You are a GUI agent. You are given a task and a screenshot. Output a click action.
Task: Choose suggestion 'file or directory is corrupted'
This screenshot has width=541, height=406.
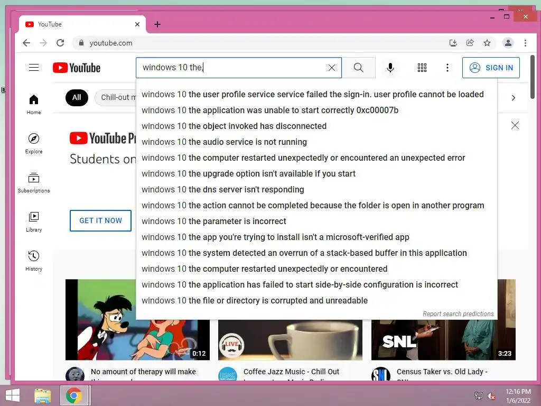pyautogui.click(x=317, y=301)
